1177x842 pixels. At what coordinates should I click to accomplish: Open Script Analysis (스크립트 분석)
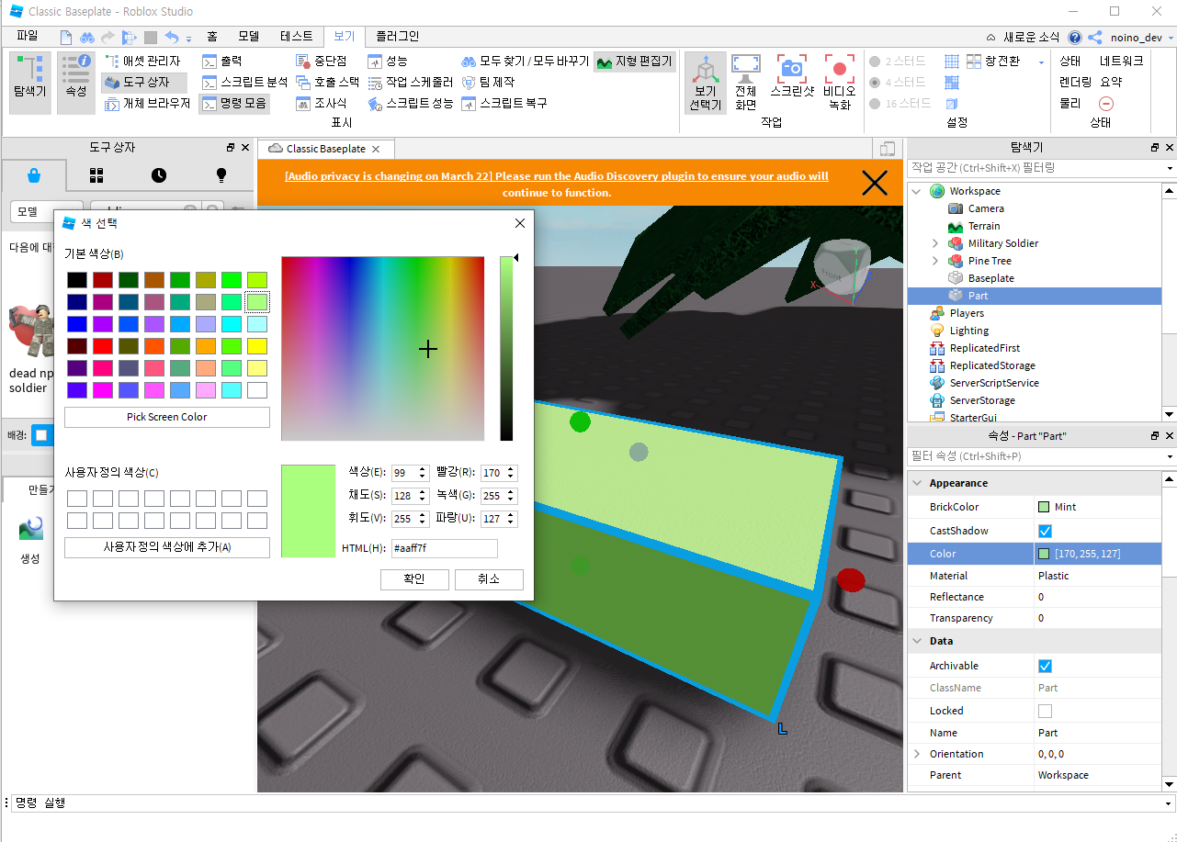(x=244, y=82)
